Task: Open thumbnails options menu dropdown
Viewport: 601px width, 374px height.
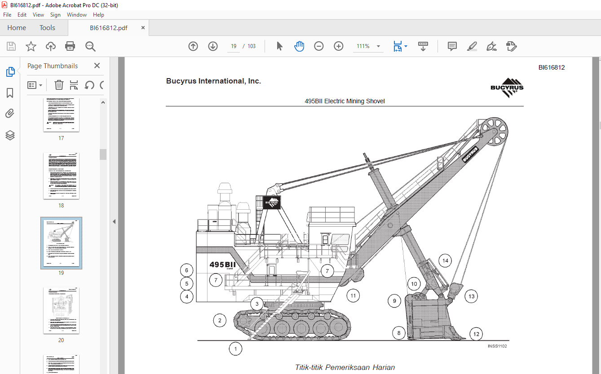Action: coord(35,85)
